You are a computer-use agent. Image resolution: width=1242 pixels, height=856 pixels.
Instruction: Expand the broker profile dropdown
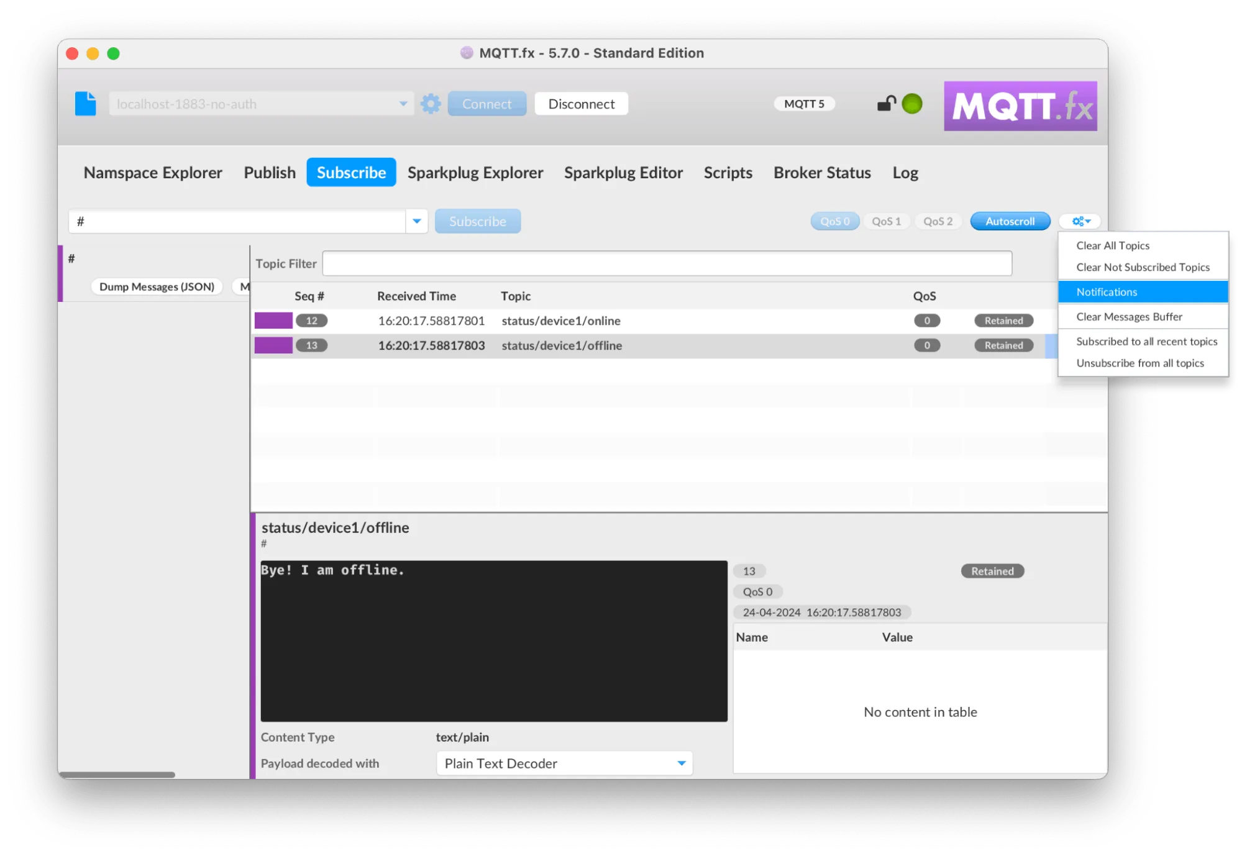(x=401, y=104)
